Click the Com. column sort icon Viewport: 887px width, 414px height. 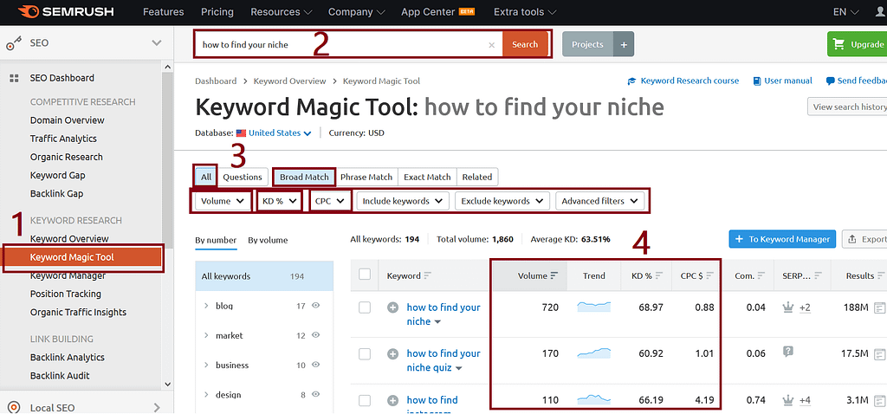point(761,276)
